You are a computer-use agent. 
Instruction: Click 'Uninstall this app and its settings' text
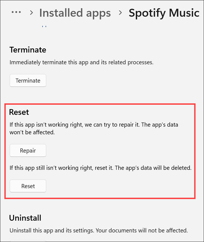pos(52,231)
